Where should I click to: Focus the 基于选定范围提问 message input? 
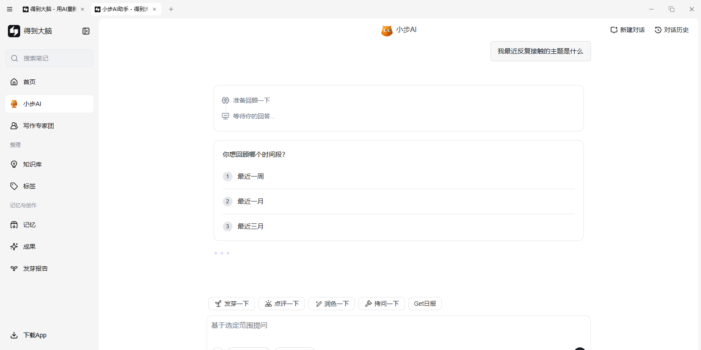[398, 325]
